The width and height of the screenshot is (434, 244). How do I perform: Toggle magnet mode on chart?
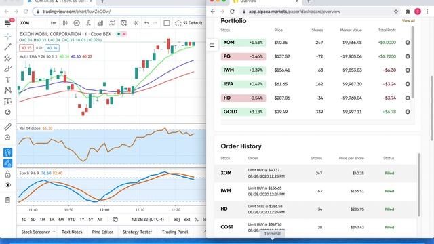point(7,152)
